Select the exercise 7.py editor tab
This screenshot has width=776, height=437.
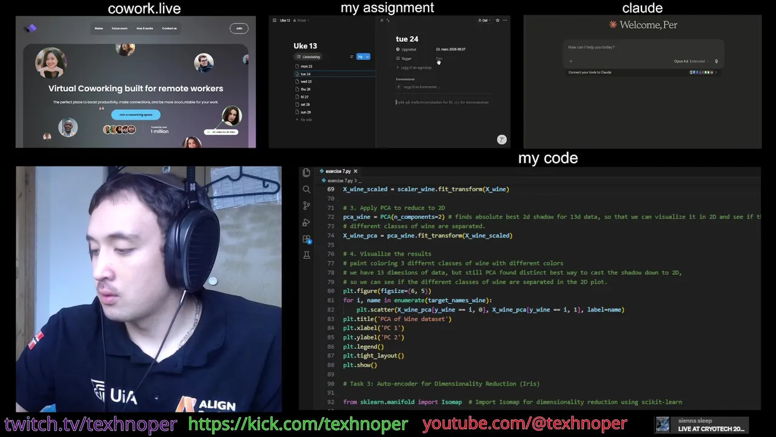338,171
